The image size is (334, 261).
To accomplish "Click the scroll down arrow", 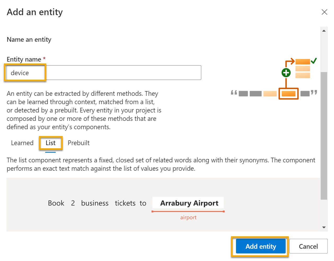I will pyautogui.click(x=324, y=227).
